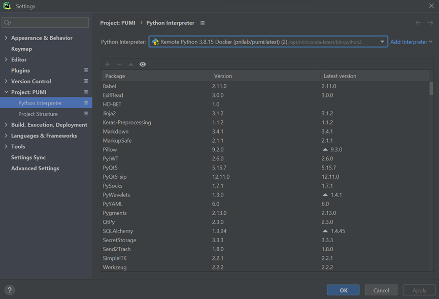Select the PyJWT package row
This screenshot has height=299, width=439.
[x=265, y=158]
